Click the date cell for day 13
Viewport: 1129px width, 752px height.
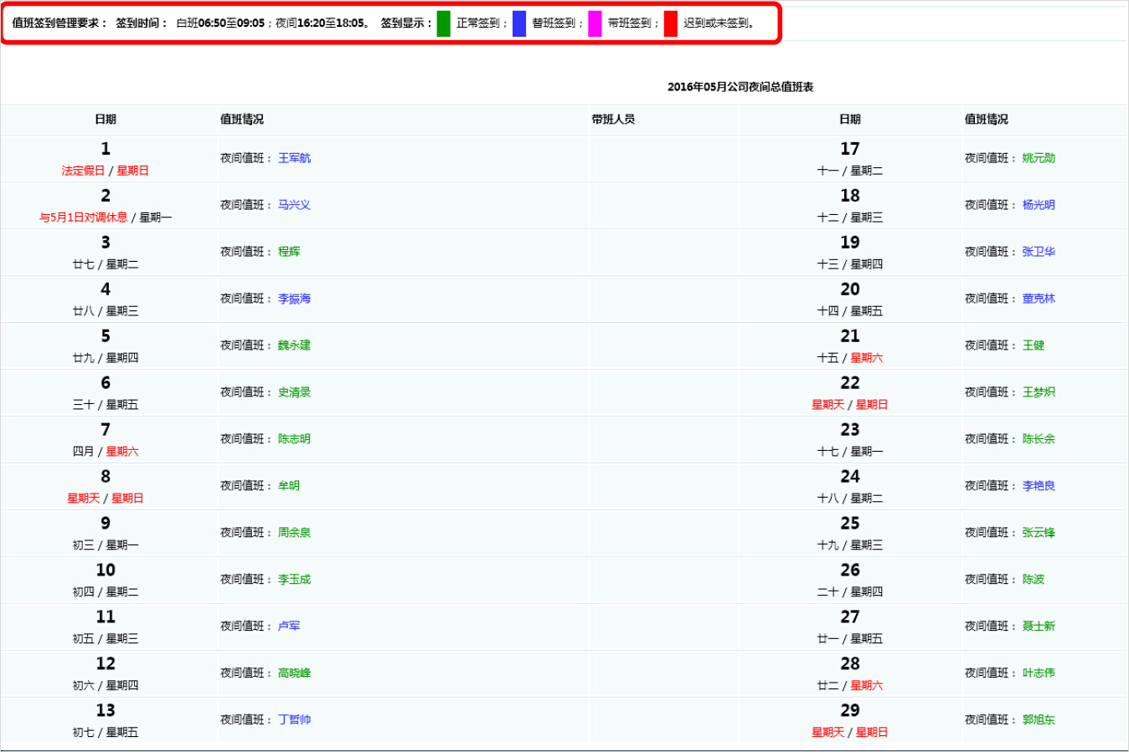[106, 719]
